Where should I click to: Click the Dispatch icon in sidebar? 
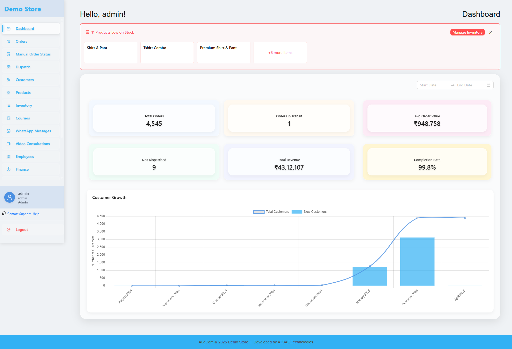9,67
